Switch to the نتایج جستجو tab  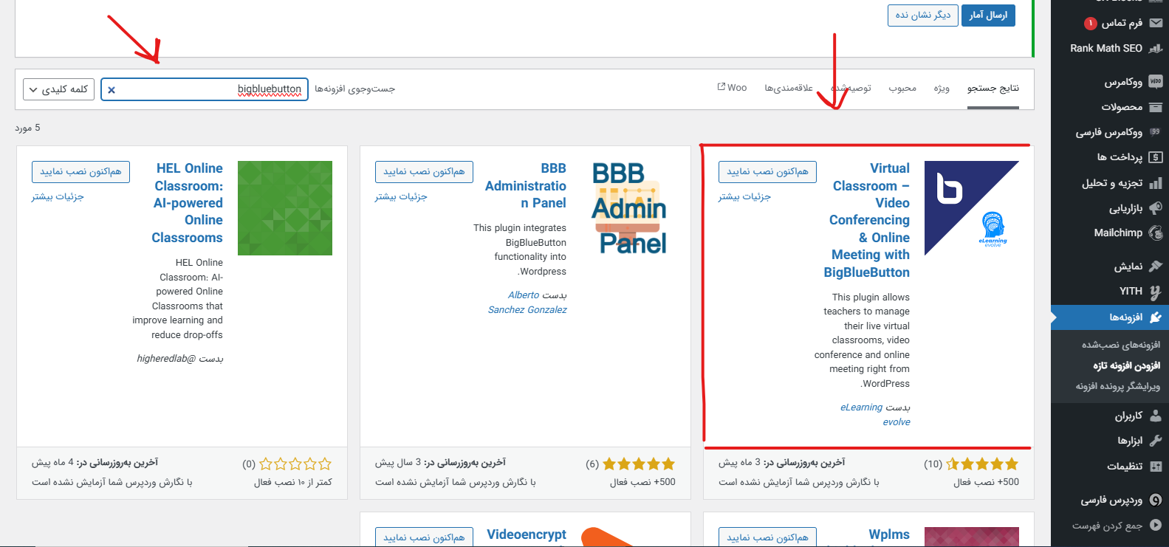pos(993,88)
